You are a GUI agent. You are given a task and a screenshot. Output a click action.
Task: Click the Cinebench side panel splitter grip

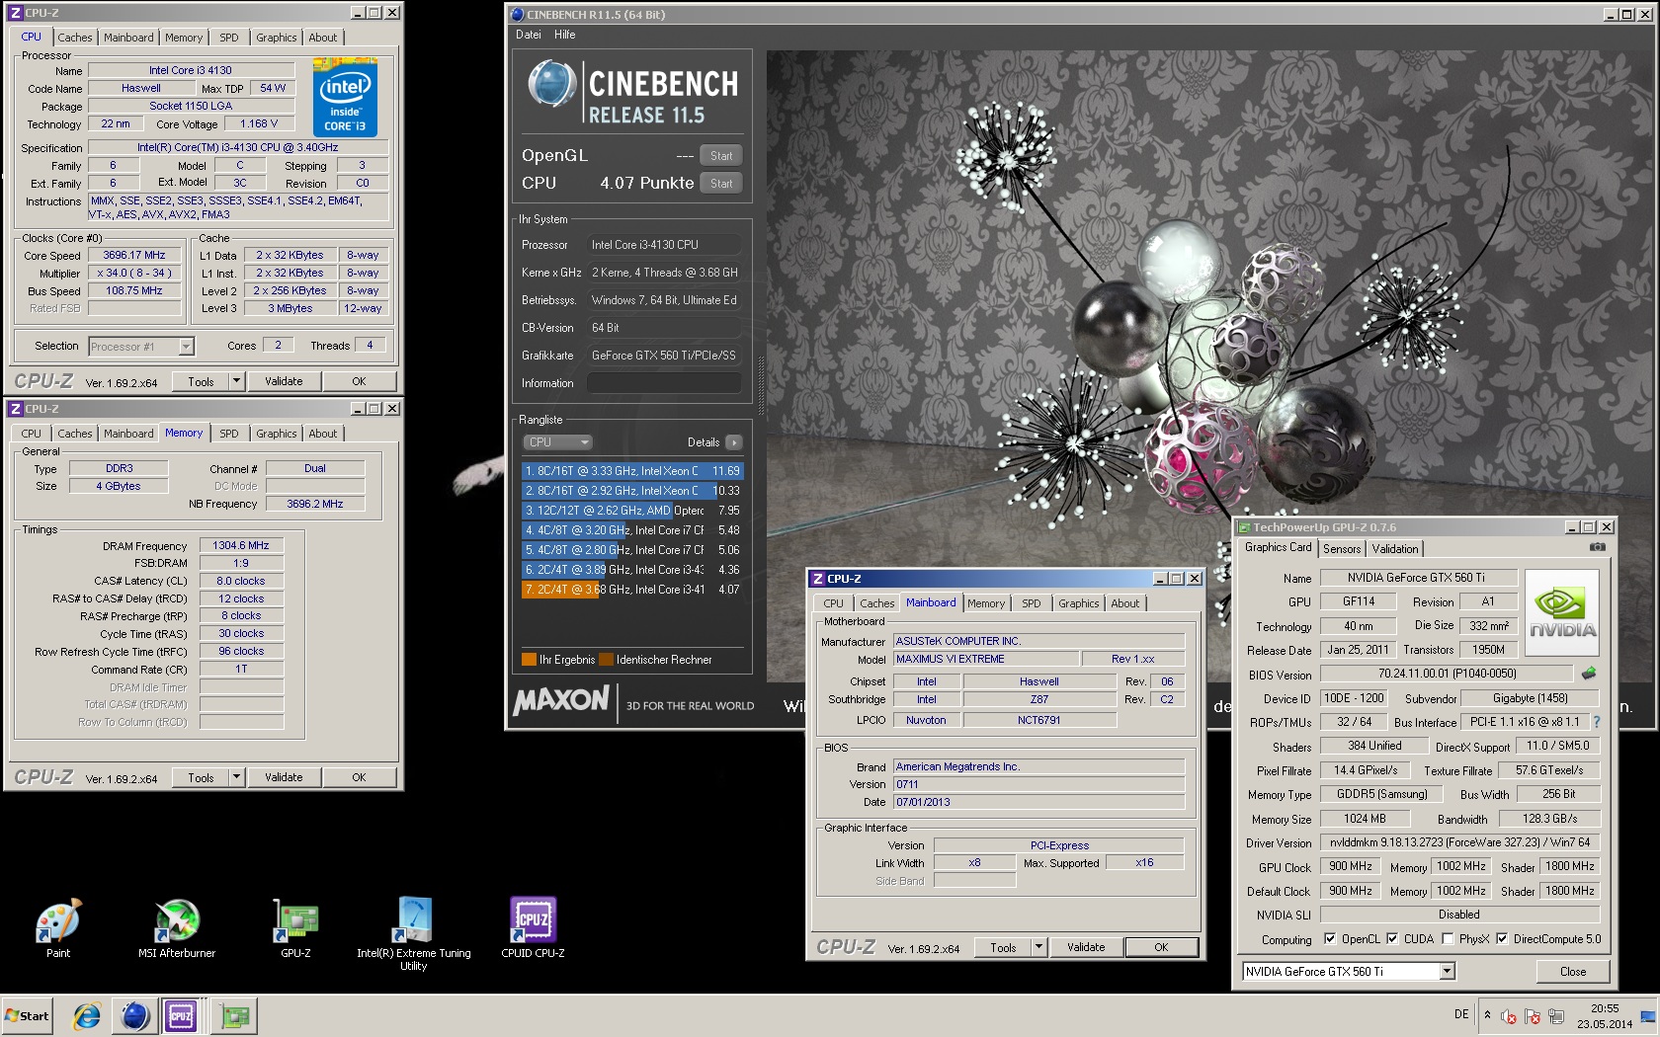click(x=761, y=385)
